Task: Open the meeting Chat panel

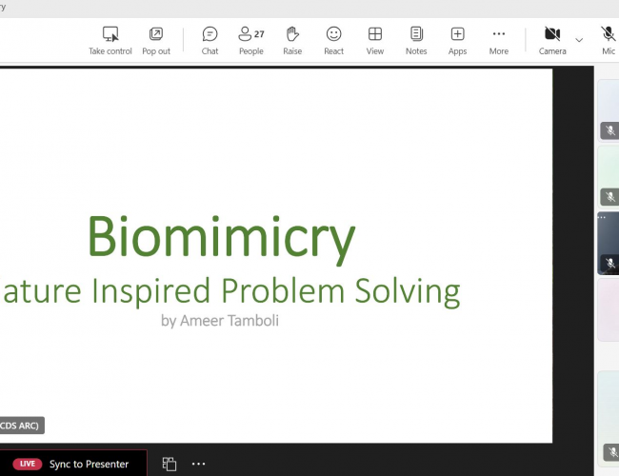Action: [210, 40]
